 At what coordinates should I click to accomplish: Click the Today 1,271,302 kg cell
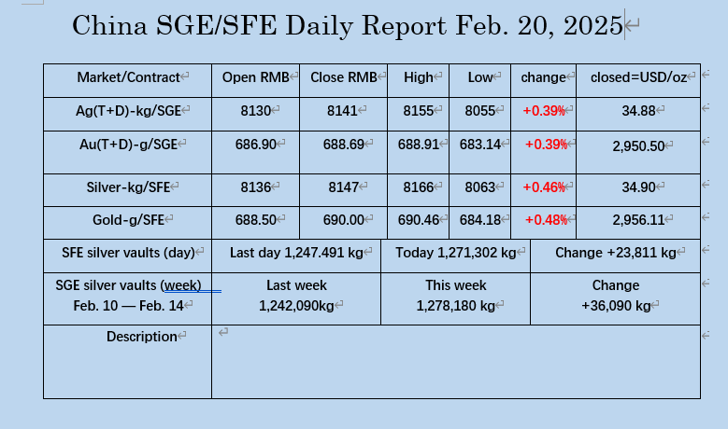(455, 256)
